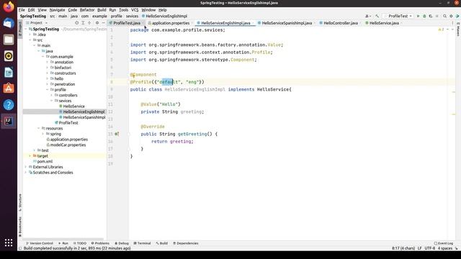Open Help icon in dock

pos(9,104)
